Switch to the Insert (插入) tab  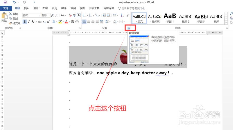(x=26, y=8)
